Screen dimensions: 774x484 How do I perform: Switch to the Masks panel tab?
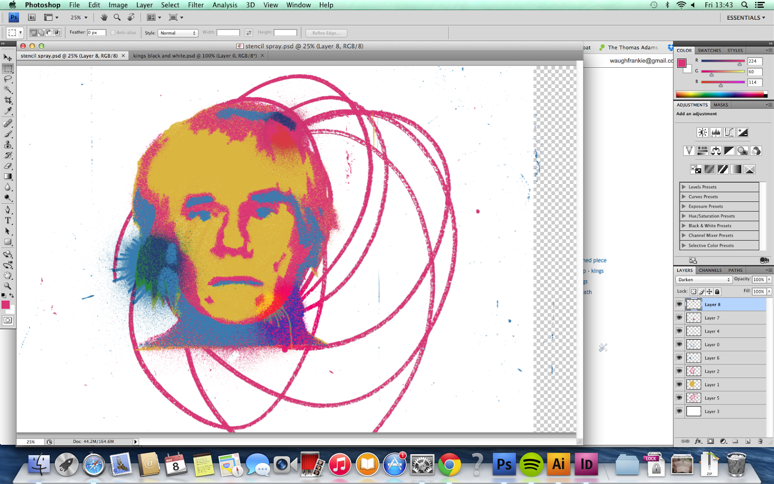coord(720,105)
